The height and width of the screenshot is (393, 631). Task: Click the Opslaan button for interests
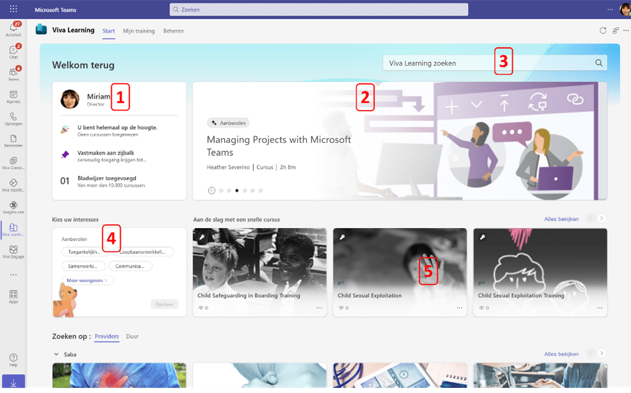pyautogui.click(x=165, y=304)
